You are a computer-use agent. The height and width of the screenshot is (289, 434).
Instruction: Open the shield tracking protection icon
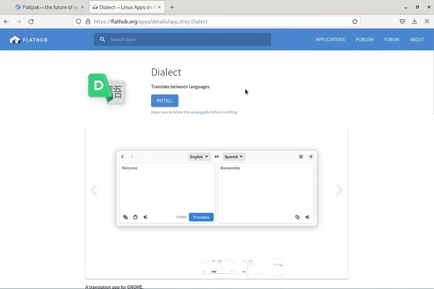point(78,22)
